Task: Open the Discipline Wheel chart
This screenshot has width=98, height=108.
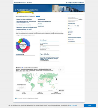Action: (23, 46)
